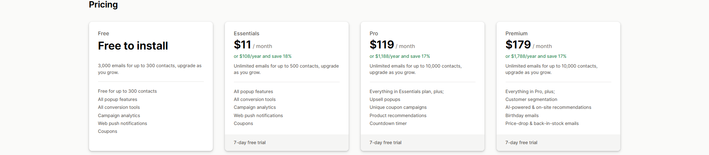
Task: Click "Birthday emails" feature line
Action: tap(522, 116)
